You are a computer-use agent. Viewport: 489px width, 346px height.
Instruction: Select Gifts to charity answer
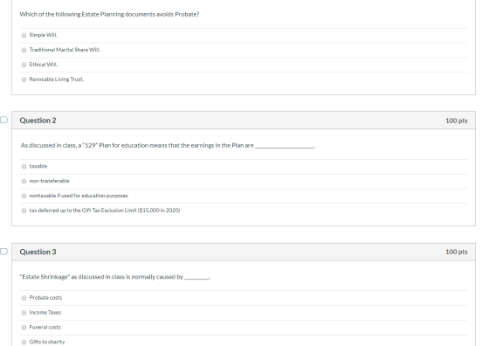24,343
